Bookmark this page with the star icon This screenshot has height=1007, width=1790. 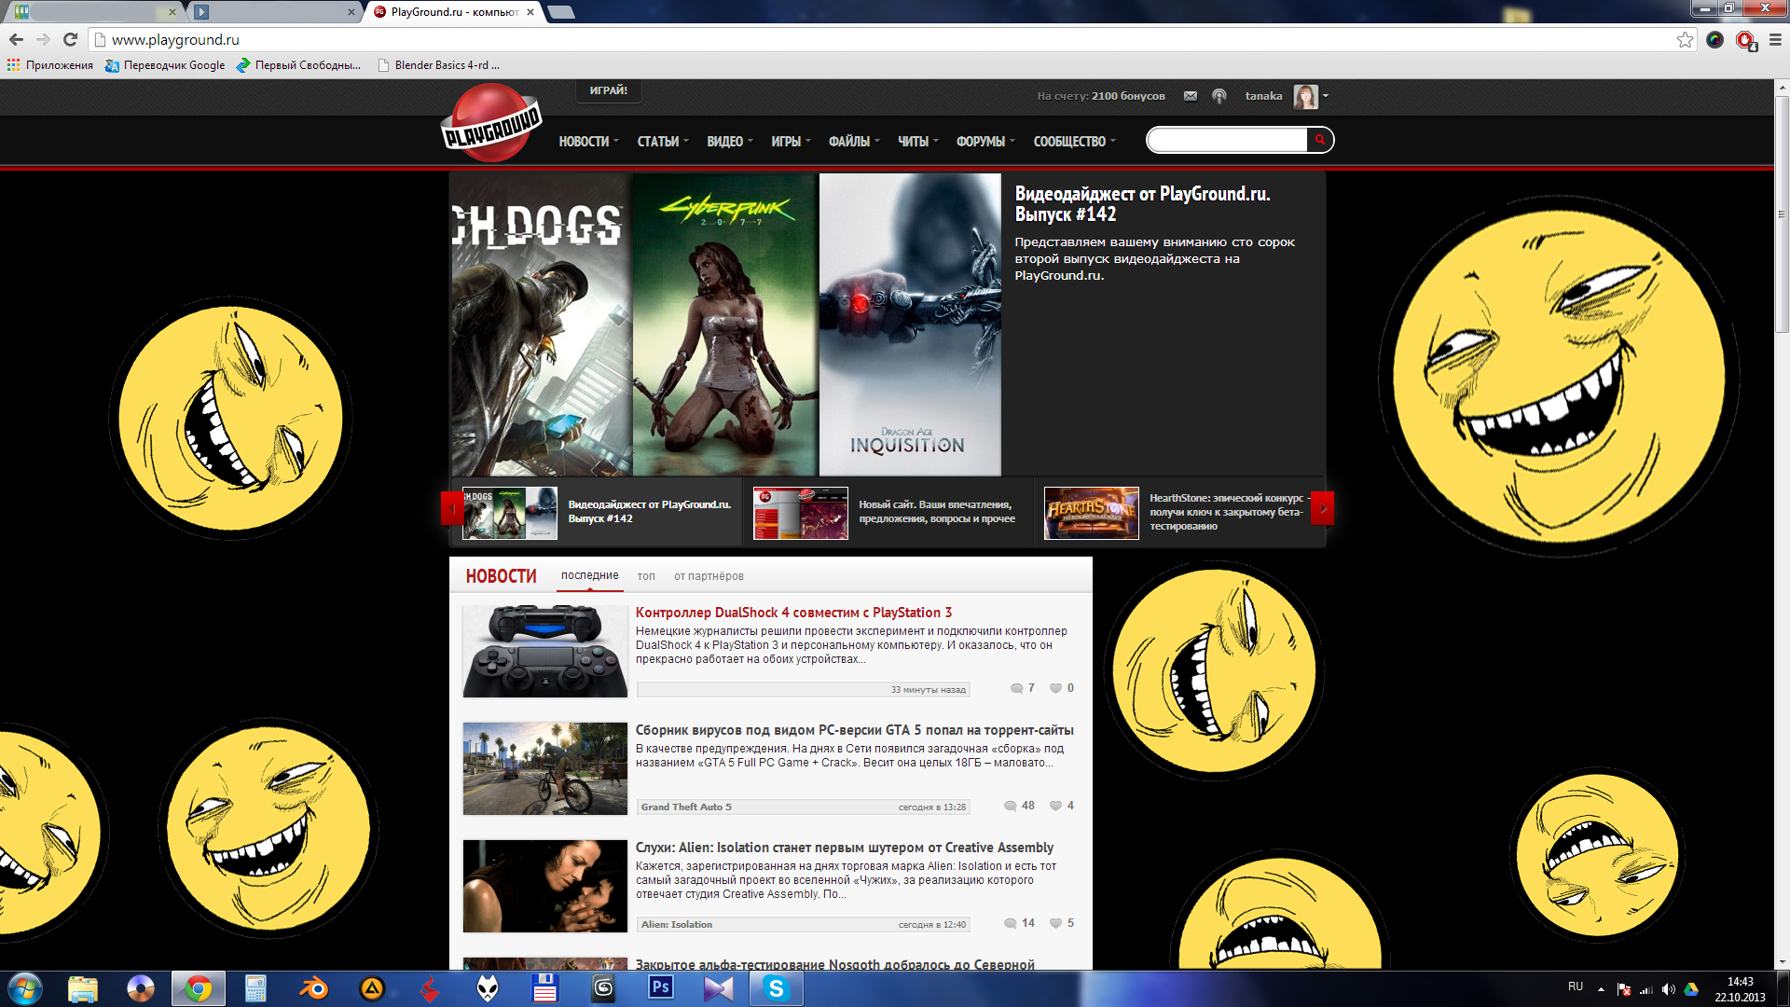[1685, 39]
